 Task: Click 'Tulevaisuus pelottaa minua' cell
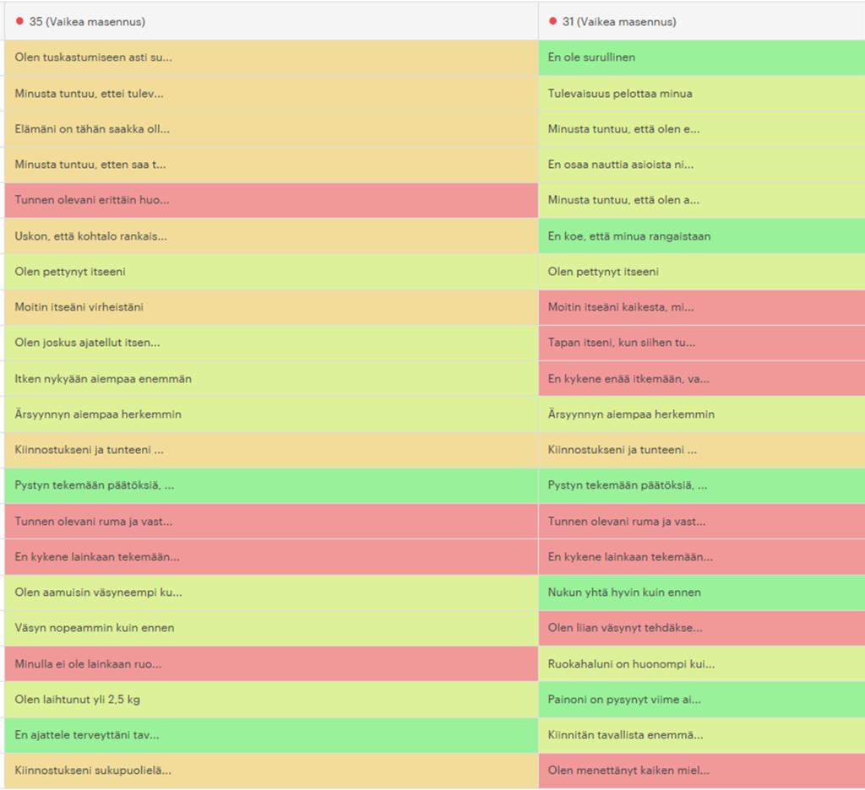[702, 93]
